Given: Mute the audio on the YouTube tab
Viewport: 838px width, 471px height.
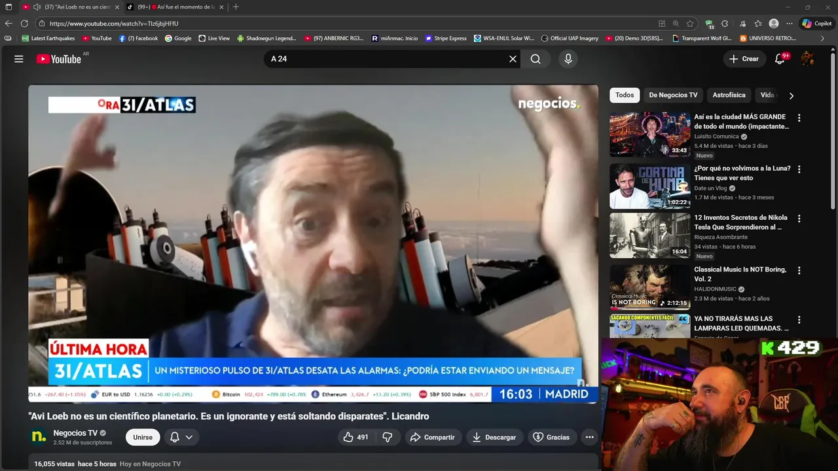Looking at the screenshot, I should tap(37, 7).
